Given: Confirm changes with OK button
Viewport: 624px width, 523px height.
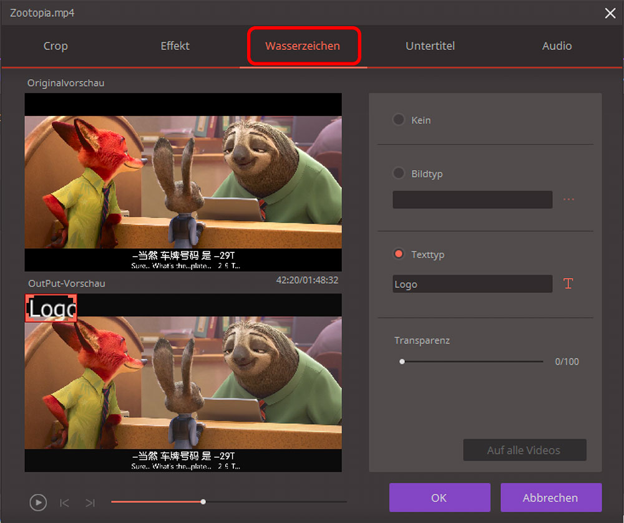Looking at the screenshot, I should click(x=440, y=497).
